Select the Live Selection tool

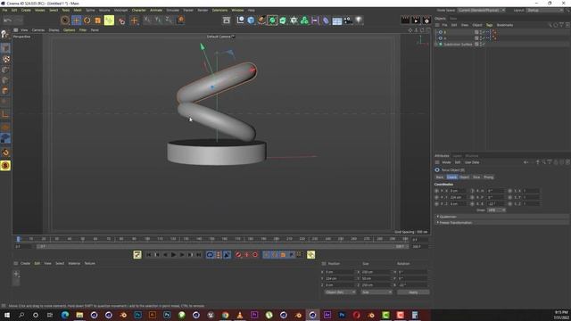point(65,21)
